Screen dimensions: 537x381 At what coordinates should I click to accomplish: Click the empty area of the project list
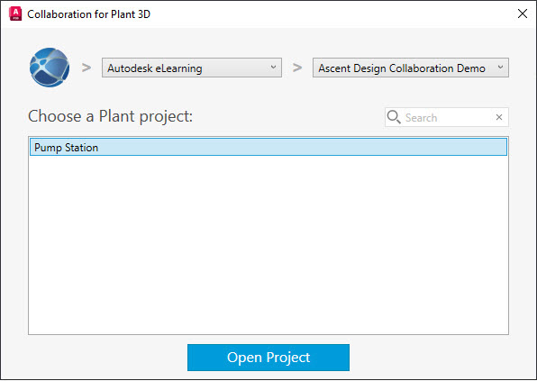tap(268, 245)
